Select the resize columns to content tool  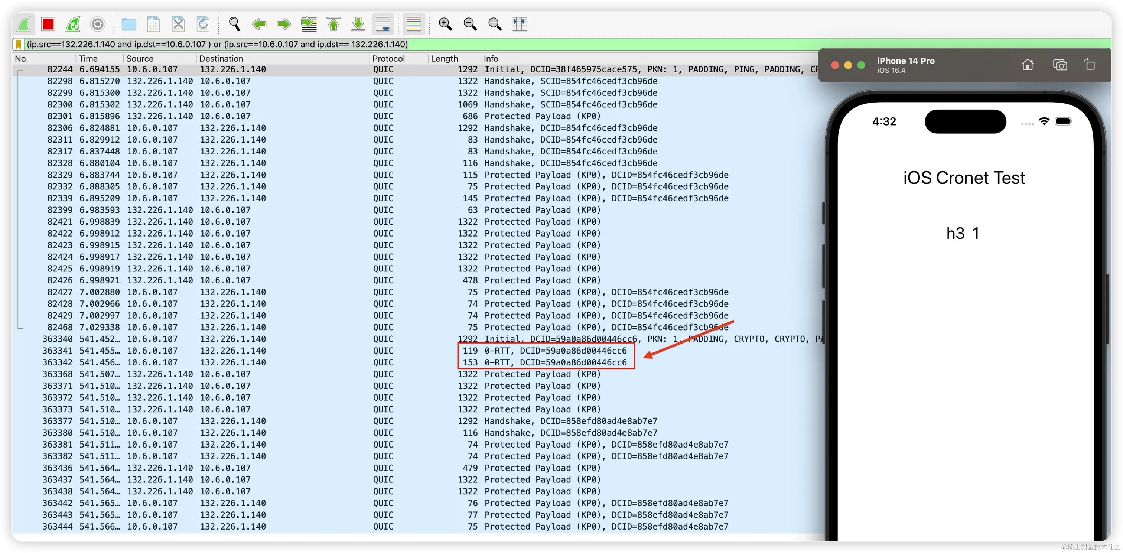(519, 24)
